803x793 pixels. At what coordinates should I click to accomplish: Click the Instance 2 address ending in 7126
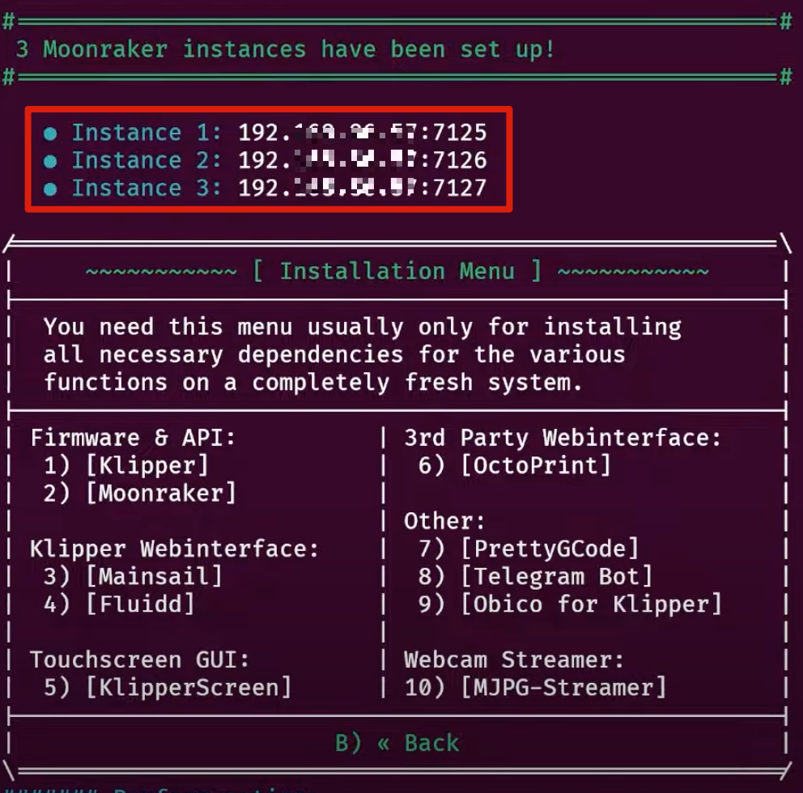[x=362, y=161]
